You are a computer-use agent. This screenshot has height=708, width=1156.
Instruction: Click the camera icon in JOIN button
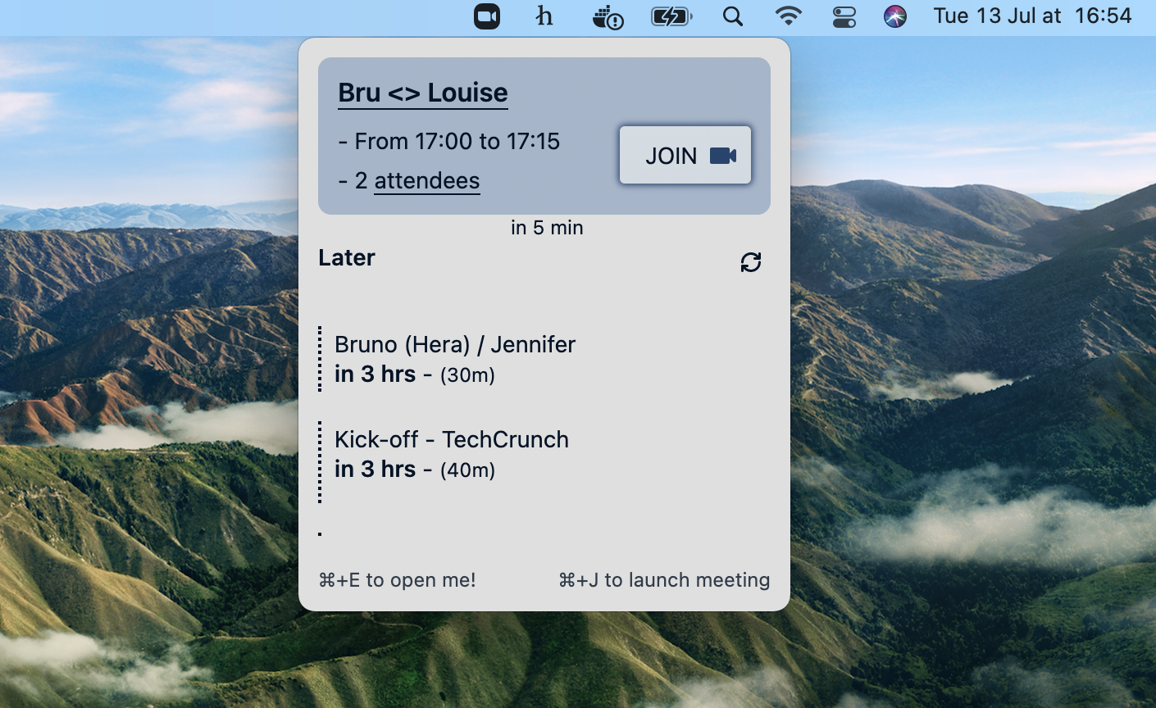(x=723, y=156)
